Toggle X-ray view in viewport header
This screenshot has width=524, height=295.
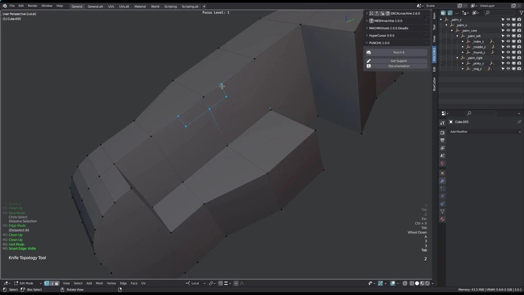pos(405,283)
